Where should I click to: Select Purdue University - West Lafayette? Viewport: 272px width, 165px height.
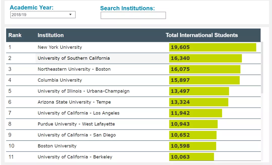(x=76, y=124)
